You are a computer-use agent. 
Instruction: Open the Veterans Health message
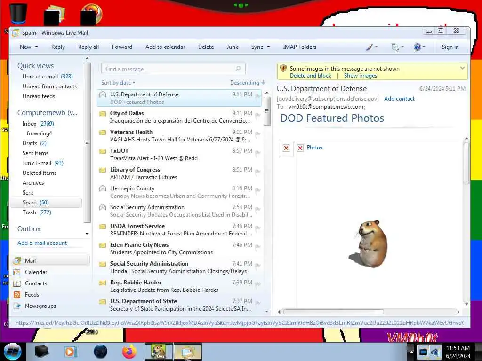[x=179, y=136]
